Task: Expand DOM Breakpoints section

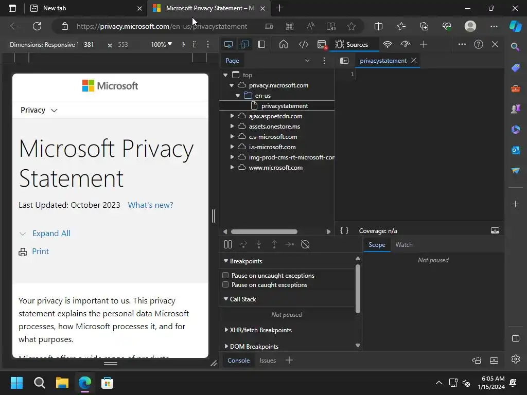Action: 226,346
